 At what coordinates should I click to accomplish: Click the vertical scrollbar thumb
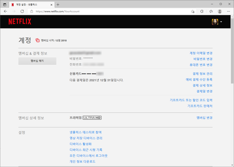232,51
